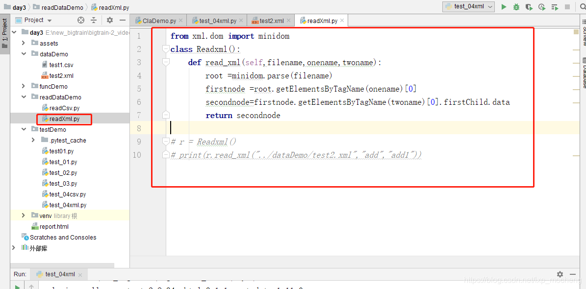Click the readDataDemo breadcrumb
586x289 pixels.
tap(58, 7)
